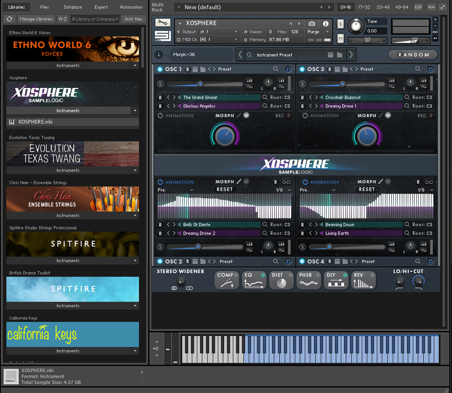Open the REV effect module
This screenshot has height=393, width=452.
click(x=364, y=280)
